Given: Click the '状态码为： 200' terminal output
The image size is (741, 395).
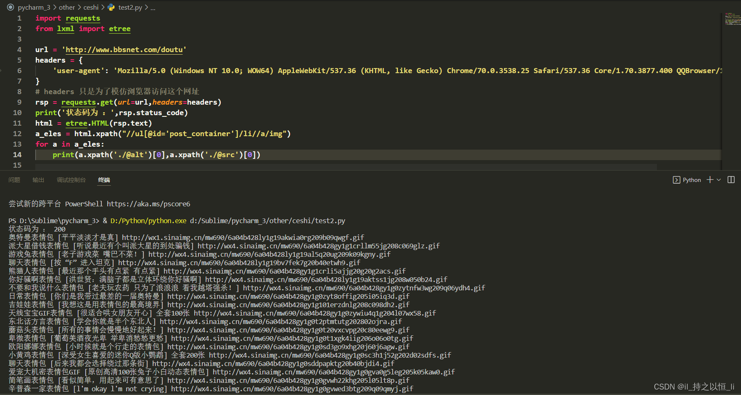Looking at the screenshot, I should click(37, 229).
